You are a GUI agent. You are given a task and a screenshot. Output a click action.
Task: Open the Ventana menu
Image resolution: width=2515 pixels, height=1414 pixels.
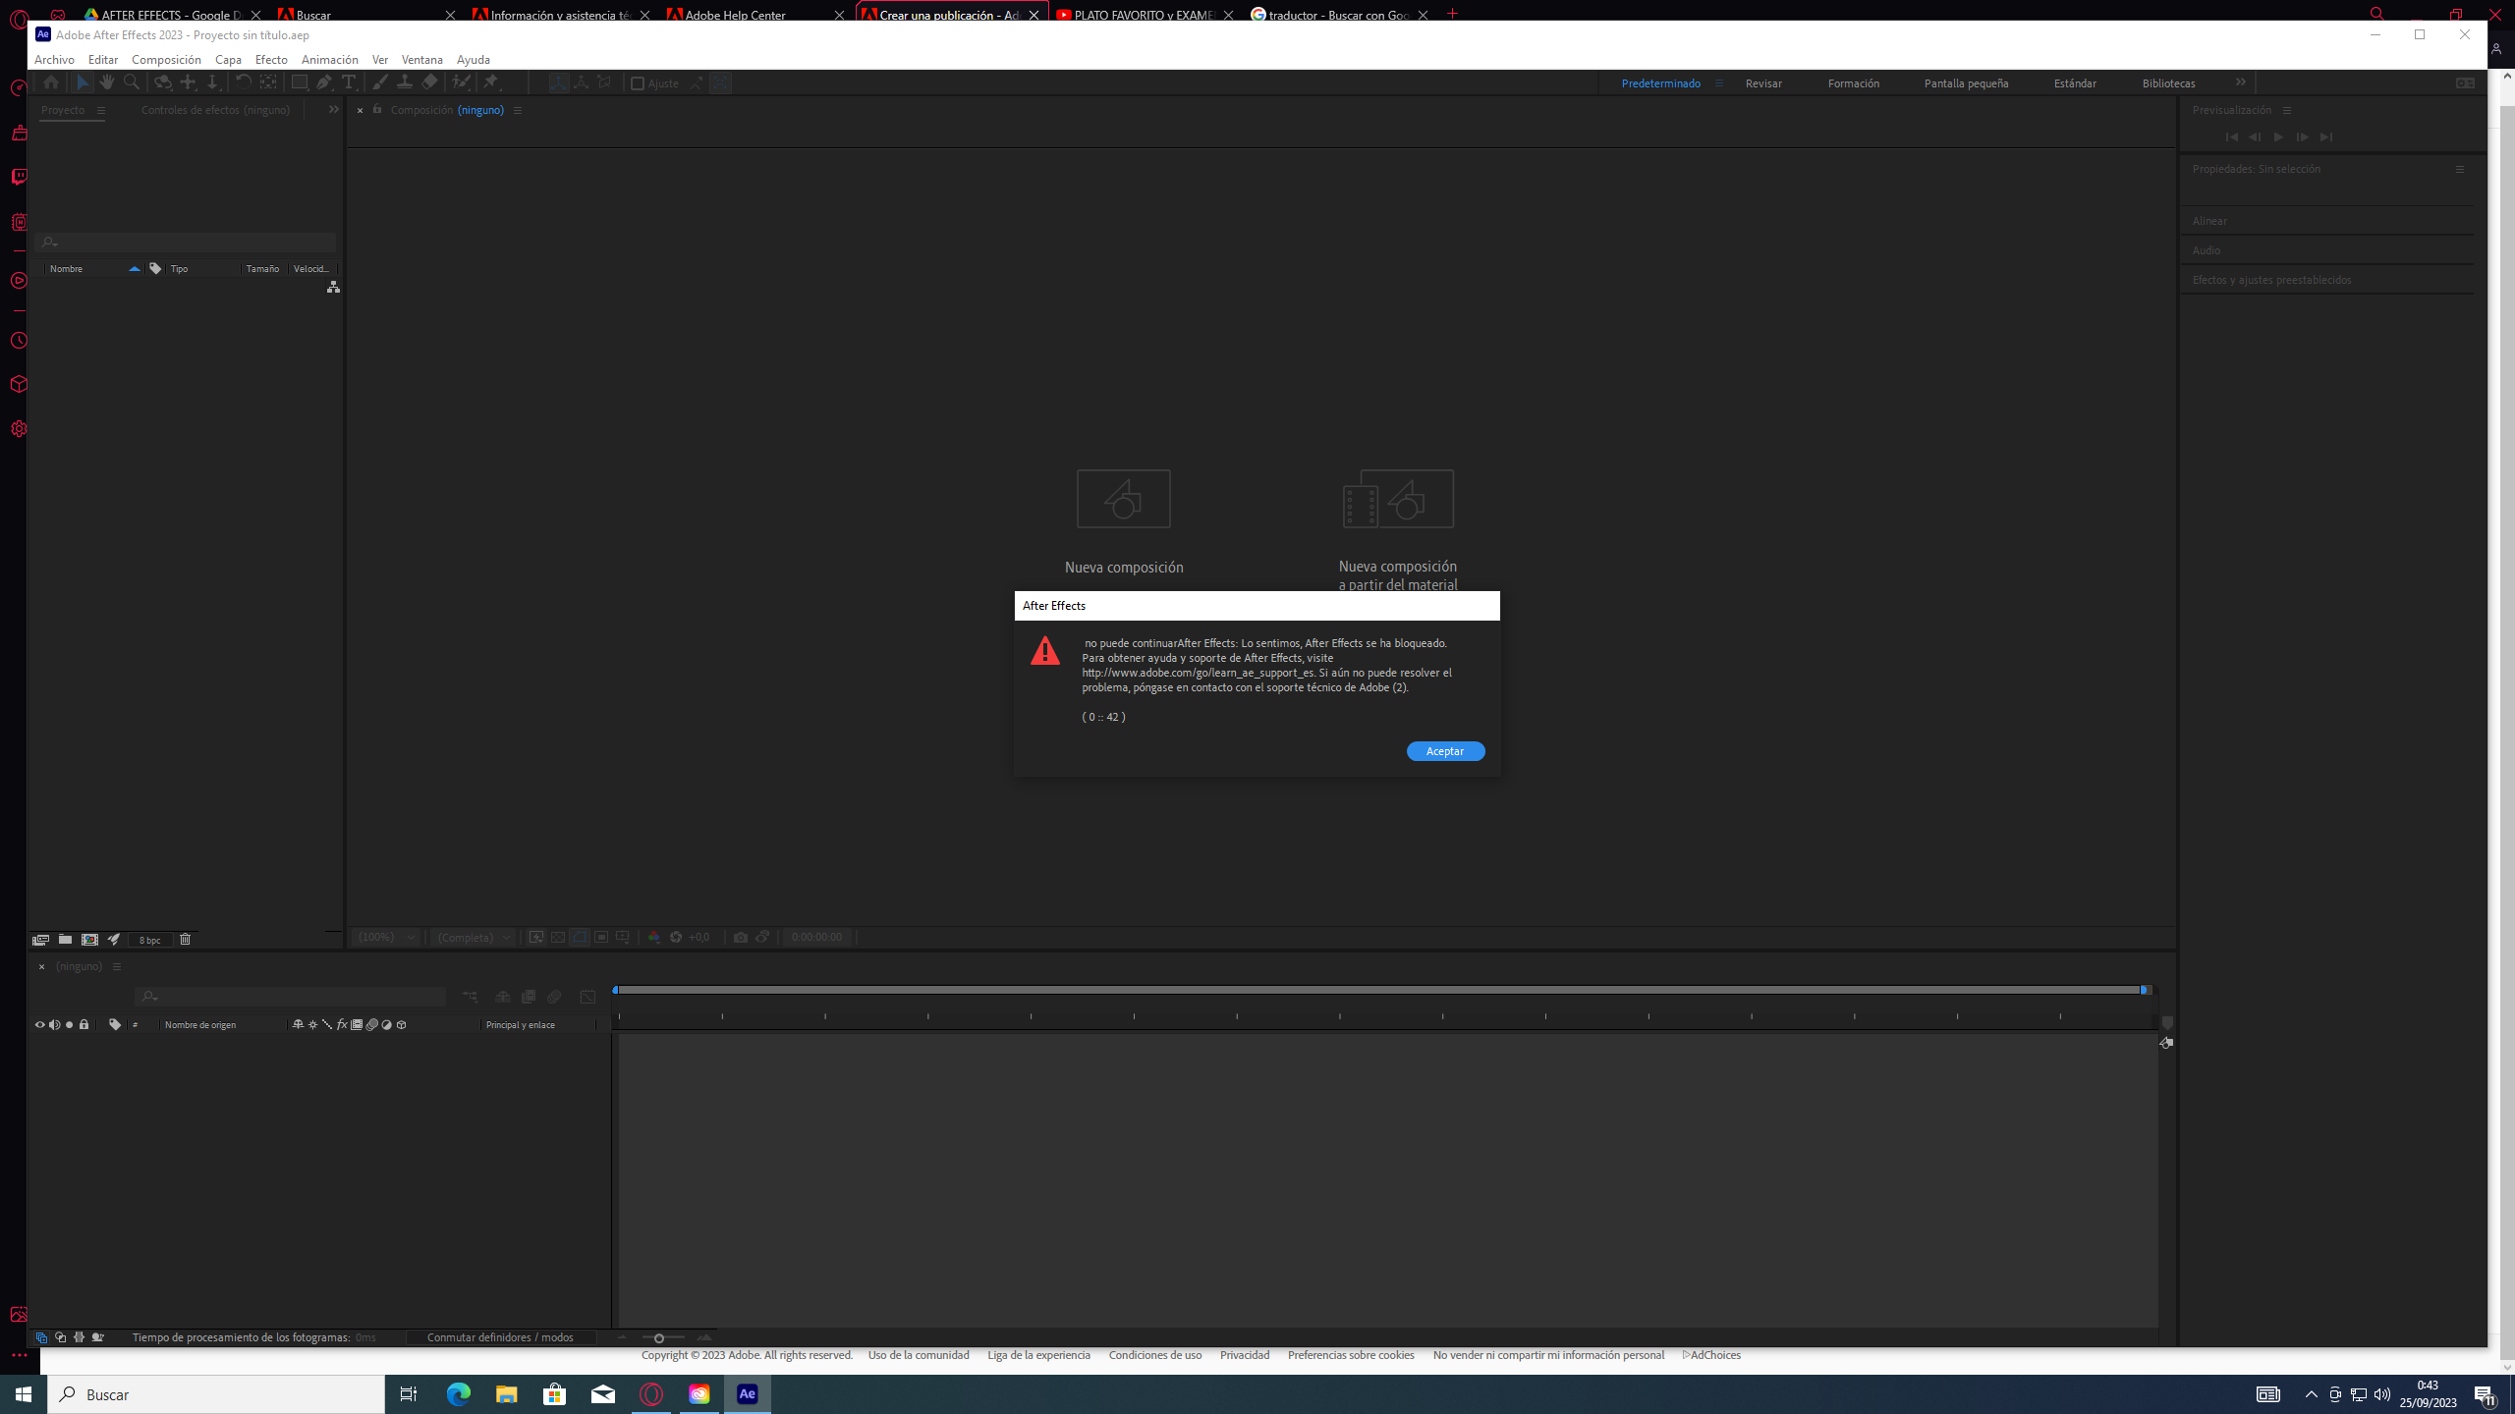coord(422,59)
